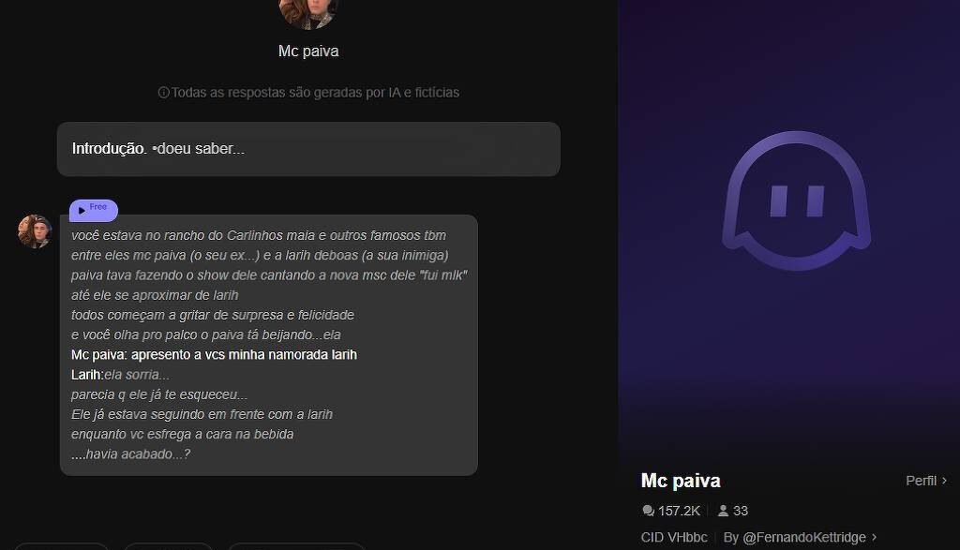The width and height of the screenshot is (960, 550).
Task: Expand the Introdução doeu saber box
Action: point(308,149)
